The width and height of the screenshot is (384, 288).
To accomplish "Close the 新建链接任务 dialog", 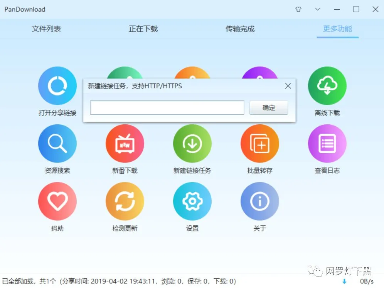I will click(x=288, y=86).
